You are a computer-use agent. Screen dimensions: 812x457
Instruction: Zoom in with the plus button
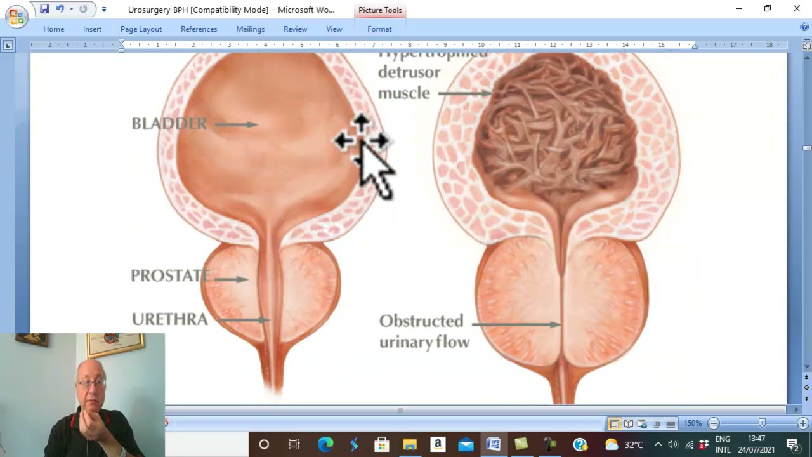(x=802, y=423)
